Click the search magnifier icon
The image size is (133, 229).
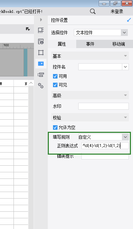pyautogui.click(x=93, y=11)
